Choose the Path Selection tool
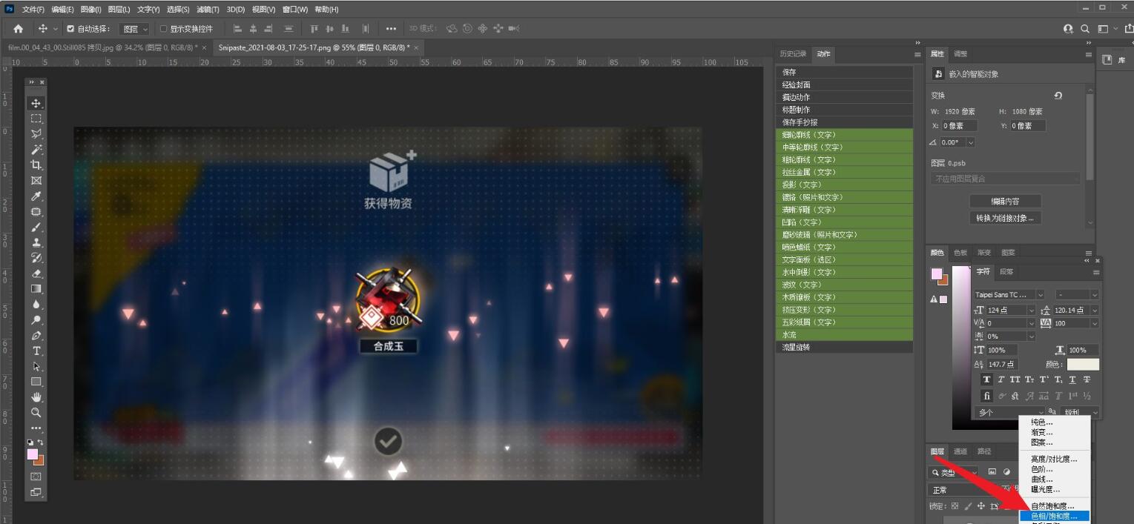The width and height of the screenshot is (1134, 524). 36,367
